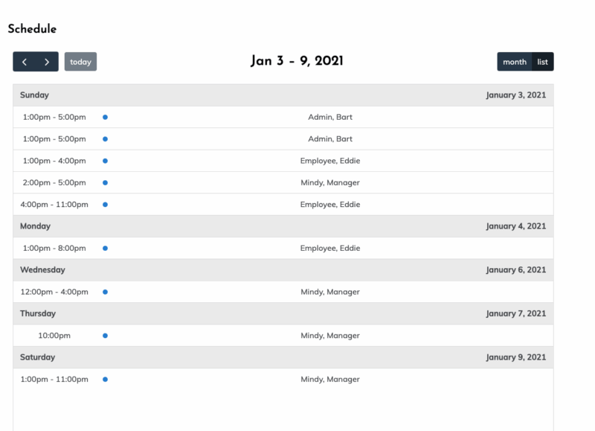Go to previous week with left arrow

pos(25,62)
